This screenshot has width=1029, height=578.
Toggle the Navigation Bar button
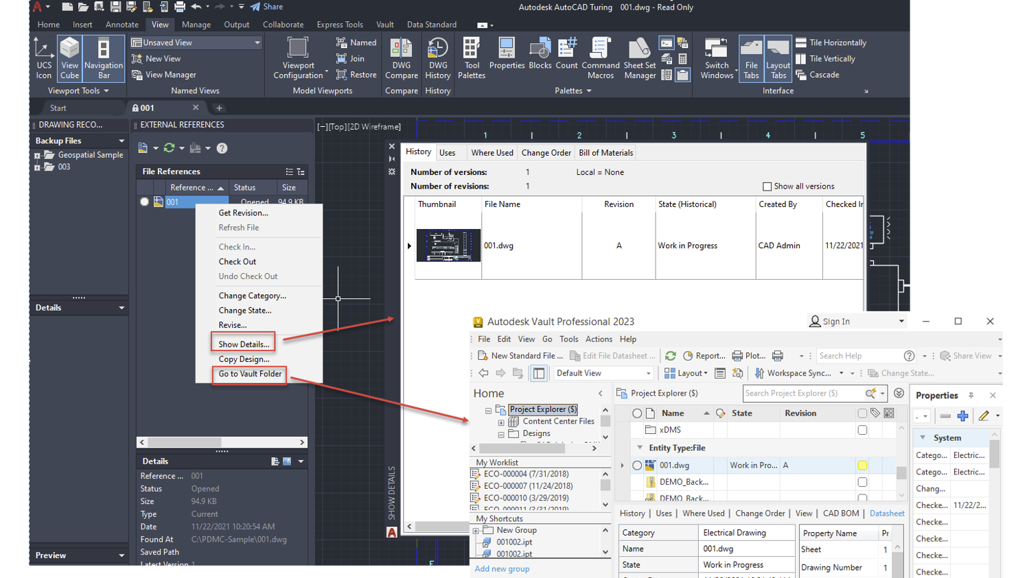click(104, 58)
